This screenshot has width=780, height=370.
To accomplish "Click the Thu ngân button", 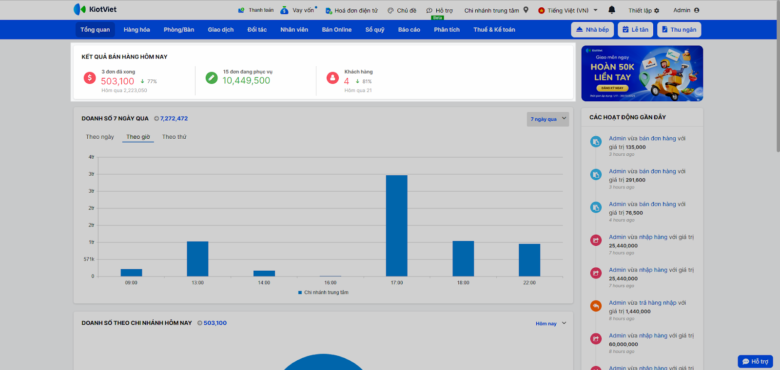I will click(x=679, y=30).
